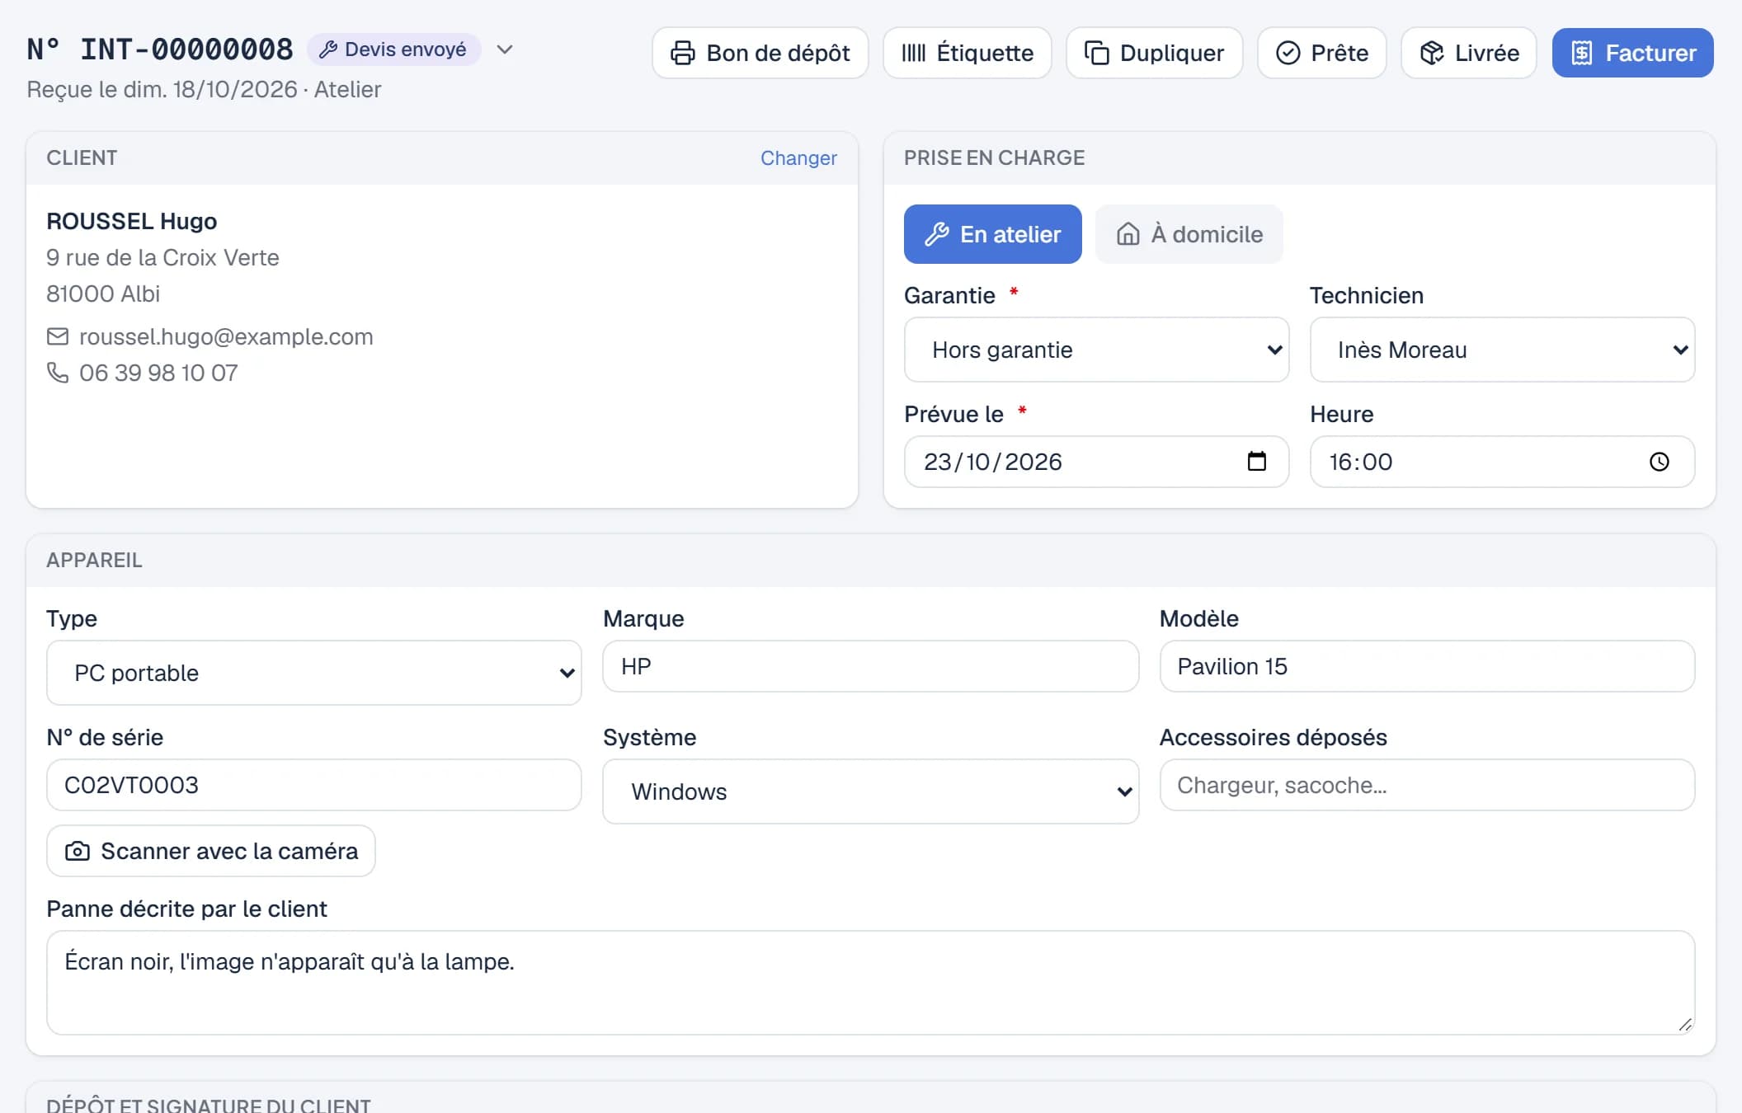Click the postal line 81000 Albi
1742x1113 pixels.
[103, 294]
